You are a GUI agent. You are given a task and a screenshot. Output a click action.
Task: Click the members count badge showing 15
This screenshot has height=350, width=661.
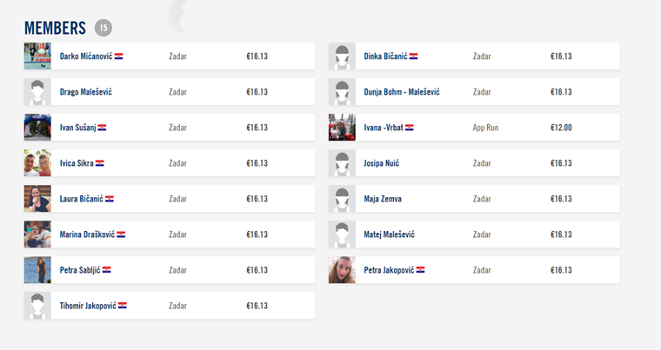103,28
